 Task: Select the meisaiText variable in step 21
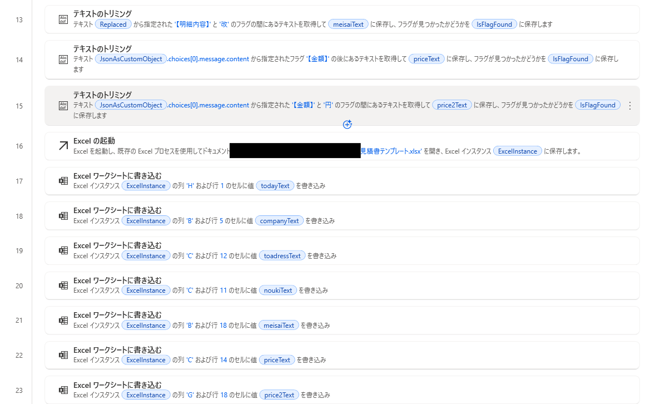click(x=279, y=326)
